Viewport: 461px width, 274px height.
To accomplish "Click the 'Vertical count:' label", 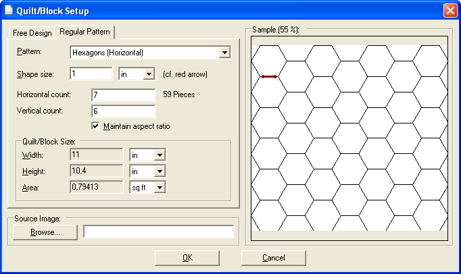I will click(x=40, y=111).
